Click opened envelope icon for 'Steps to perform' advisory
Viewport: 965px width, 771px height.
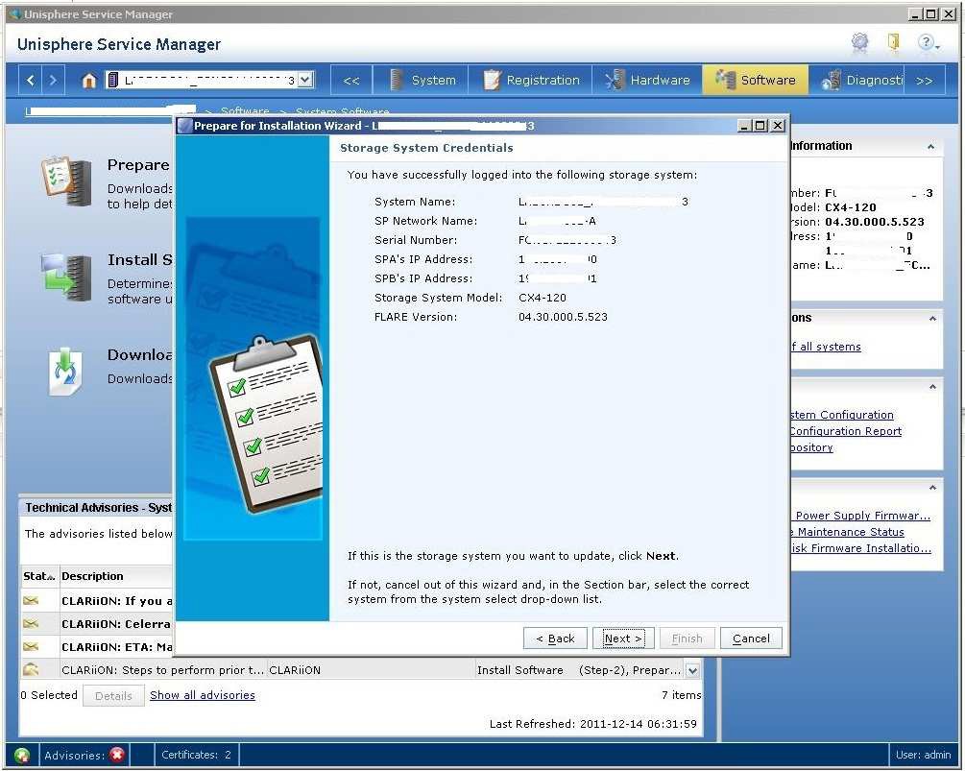[x=31, y=669]
